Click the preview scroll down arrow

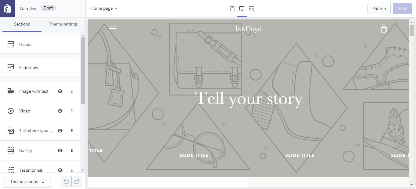[411, 184]
